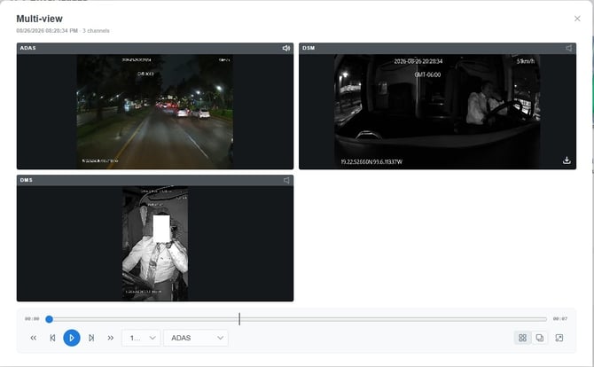Image resolution: width=594 pixels, height=367 pixels.
Task: Click the event marker on the timeline
Action: point(239,319)
